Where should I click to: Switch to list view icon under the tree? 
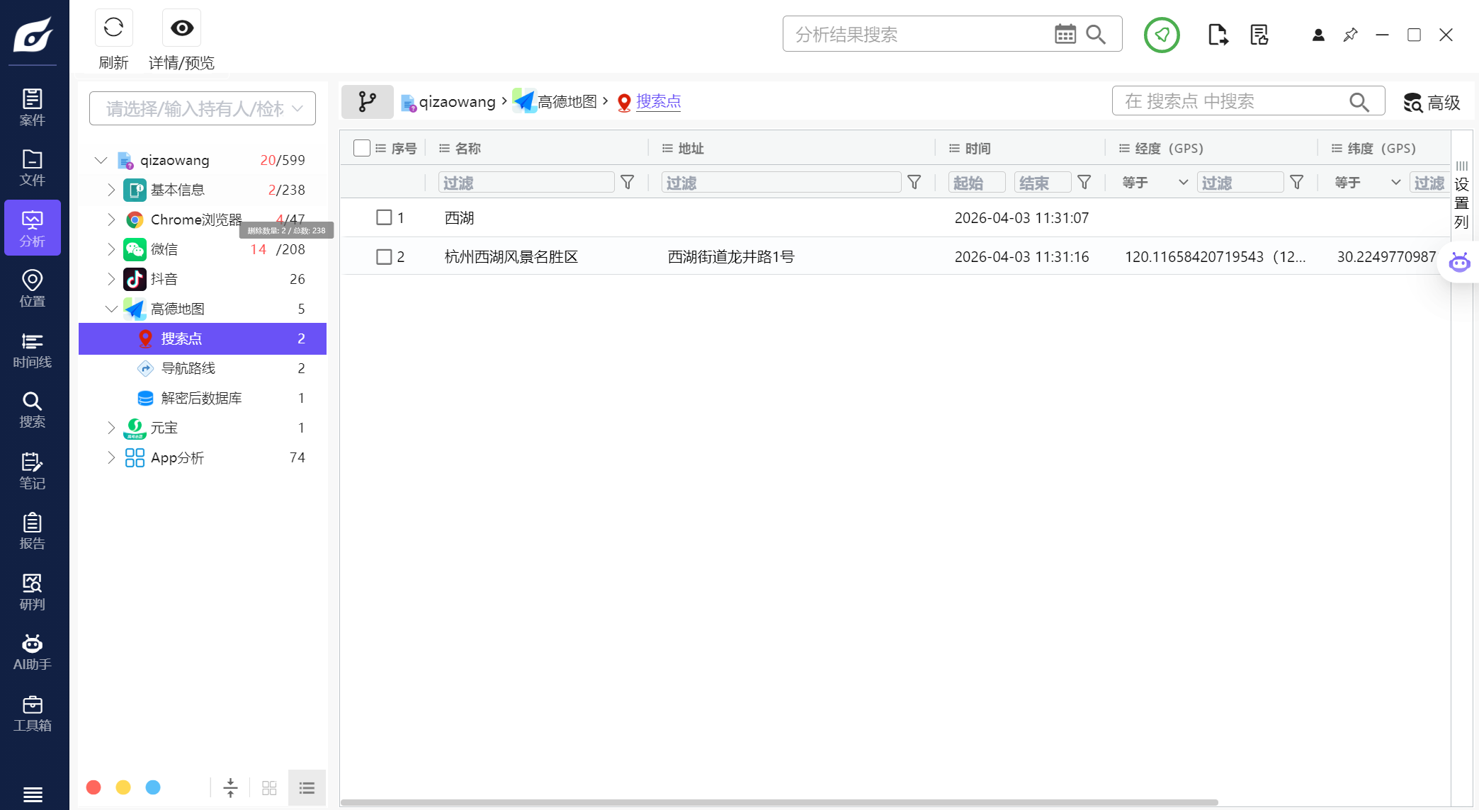pyautogui.click(x=307, y=787)
